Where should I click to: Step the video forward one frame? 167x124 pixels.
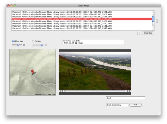130,91
